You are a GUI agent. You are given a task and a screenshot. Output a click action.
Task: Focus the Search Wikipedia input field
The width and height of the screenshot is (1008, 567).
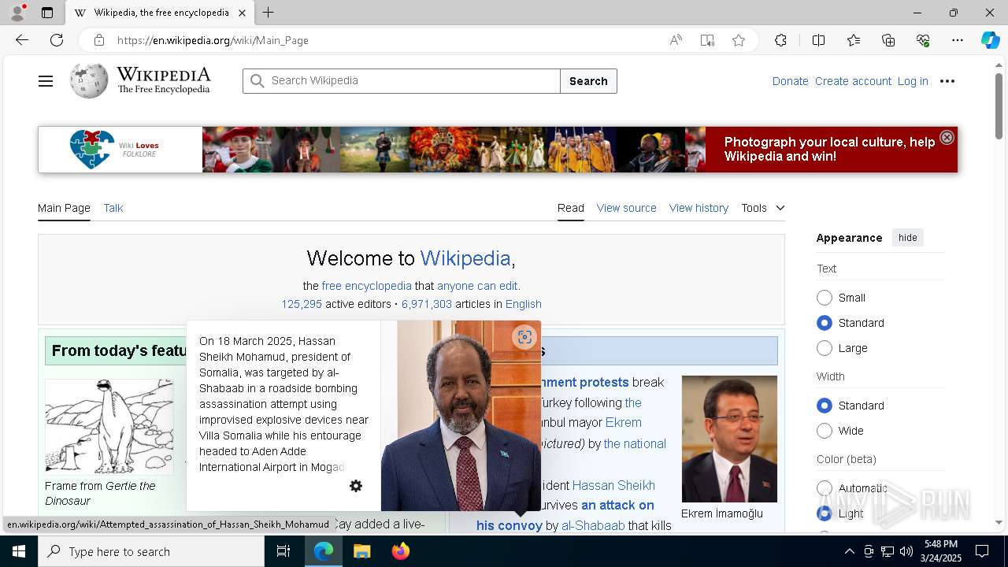click(402, 81)
